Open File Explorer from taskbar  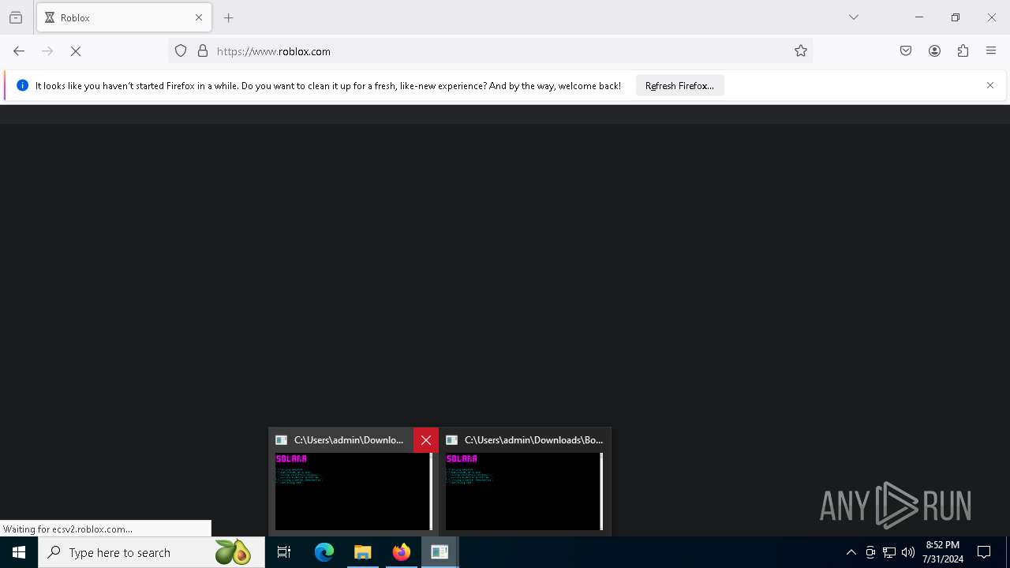pyautogui.click(x=363, y=552)
